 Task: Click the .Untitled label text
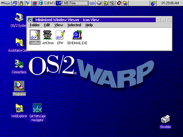coord(35,43)
